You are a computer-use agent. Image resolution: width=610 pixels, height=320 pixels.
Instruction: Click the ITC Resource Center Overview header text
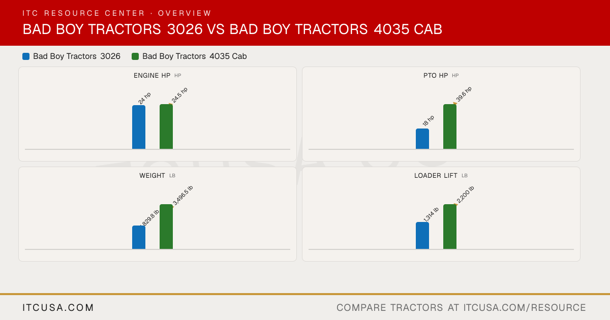[x=117, y=13]
